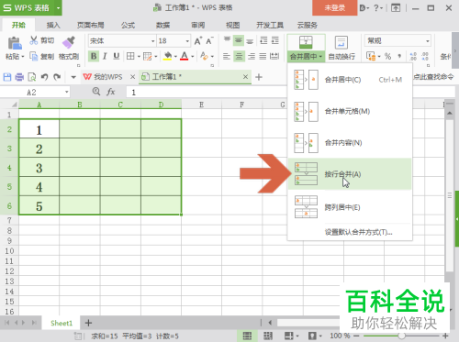Screen dimensions: 459x342
Task: Select 合并内容(N) menu option
Action: coord(350,143)
